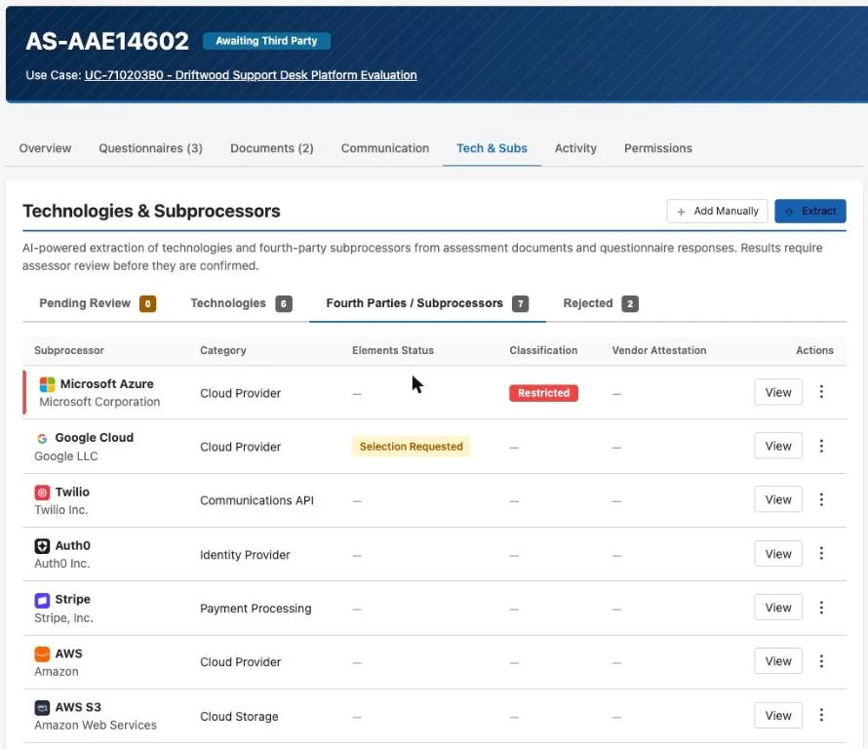View the Stripe subprocessor
The height and width of the screenshot is (749, 868).
point(777,608)
